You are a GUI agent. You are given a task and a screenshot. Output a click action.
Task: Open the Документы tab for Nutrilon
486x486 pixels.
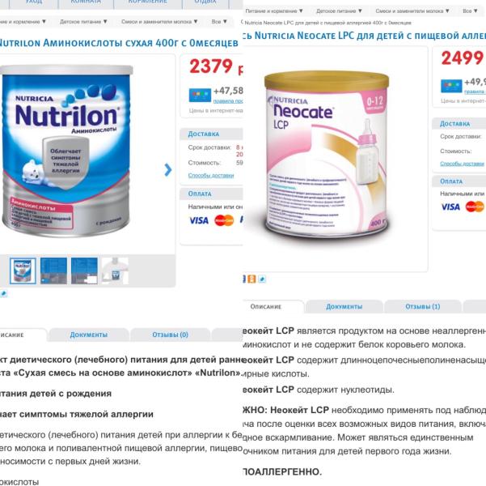pos(89,335)
